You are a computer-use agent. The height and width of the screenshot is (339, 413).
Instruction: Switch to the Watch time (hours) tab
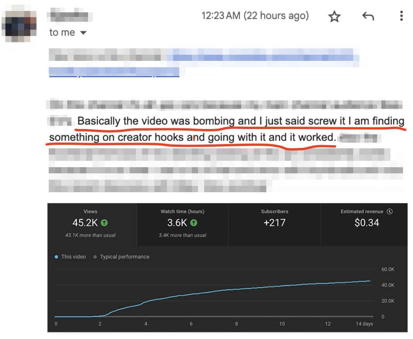(183, 224)
